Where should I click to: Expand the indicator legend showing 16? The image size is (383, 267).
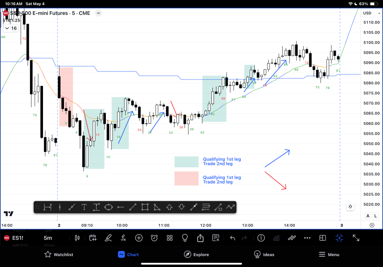pos(10,28)
